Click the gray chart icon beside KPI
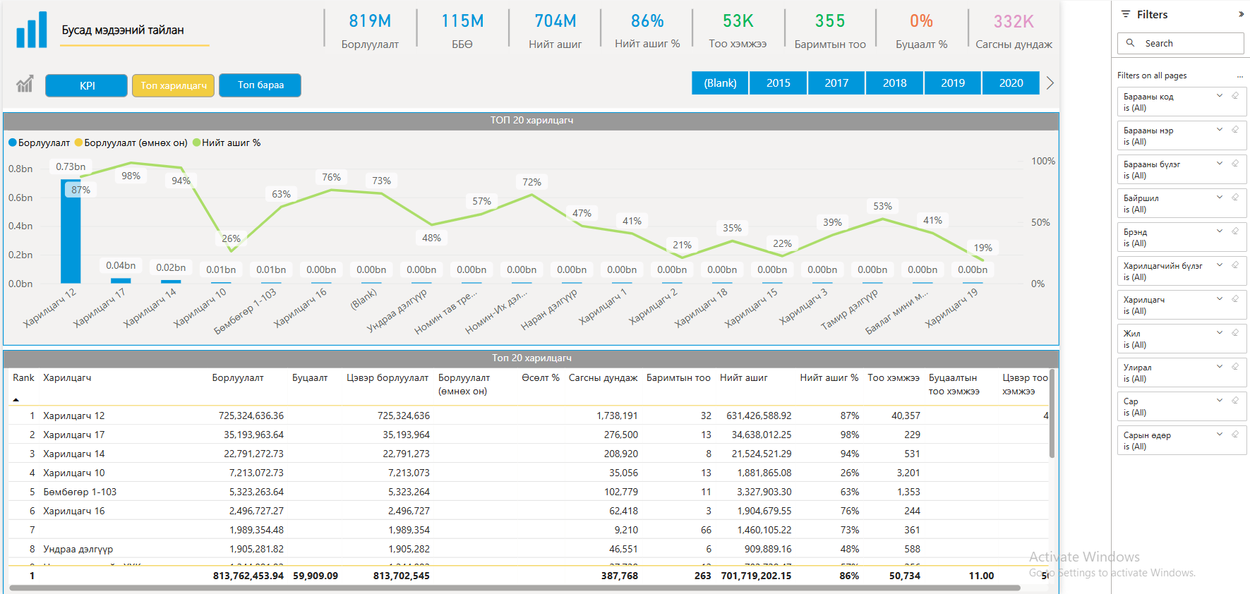Screen dimensions: 1250x594 [25, 85]
